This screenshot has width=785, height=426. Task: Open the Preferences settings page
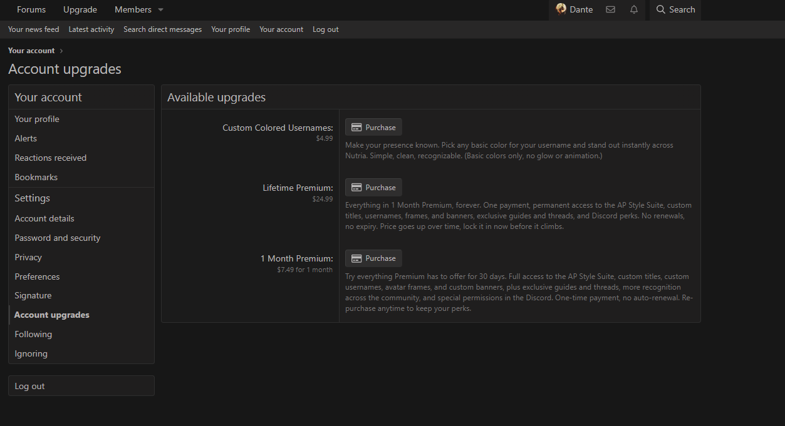point(81,276)
